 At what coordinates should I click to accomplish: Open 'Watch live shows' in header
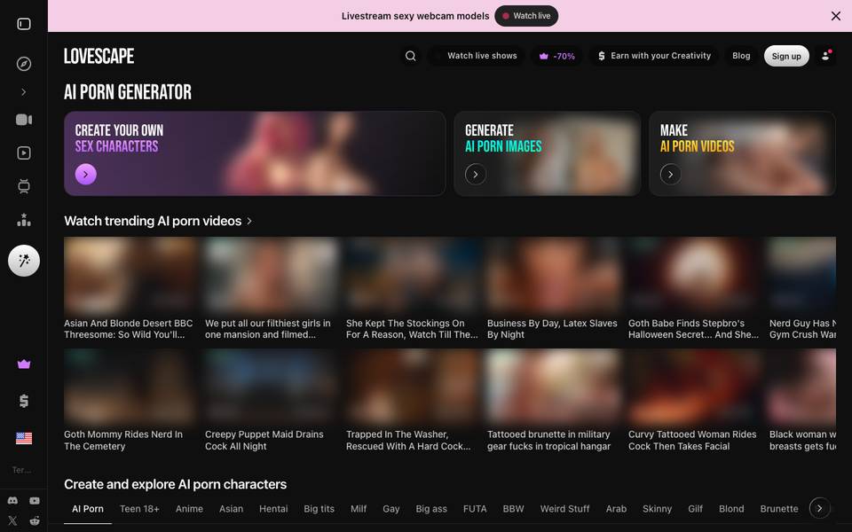(x=477, y=56)
